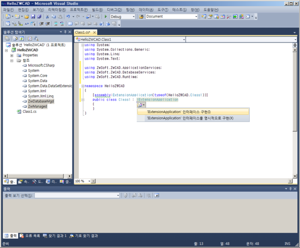This screenshot has height=248, width=300.
Task: Open the 100 % zoom level dropdown
Action: (89, 181)
